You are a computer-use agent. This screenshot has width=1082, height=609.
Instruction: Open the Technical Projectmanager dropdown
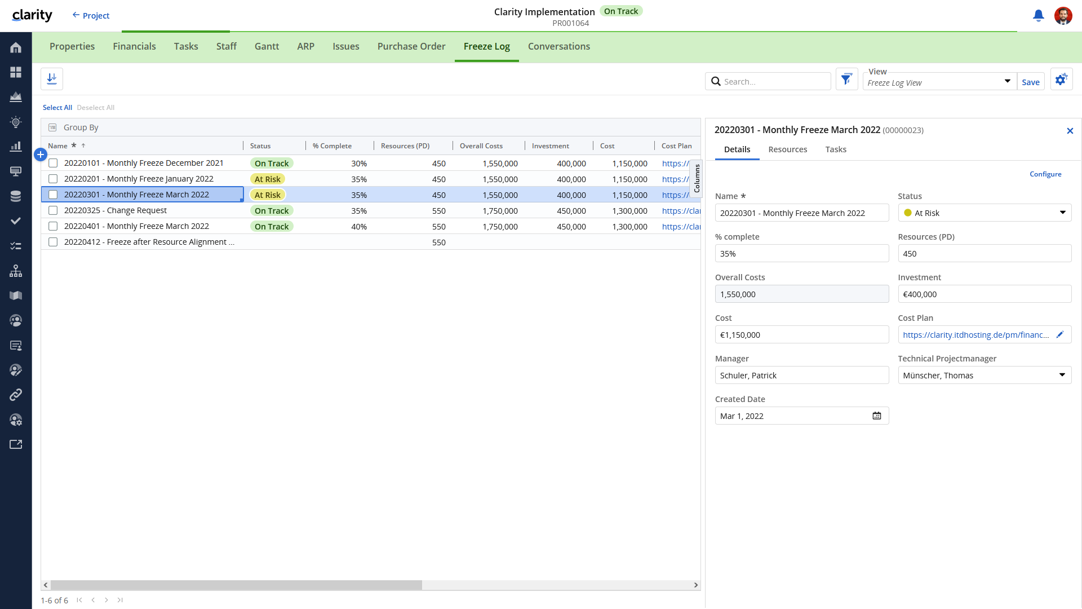click(985, 375)
